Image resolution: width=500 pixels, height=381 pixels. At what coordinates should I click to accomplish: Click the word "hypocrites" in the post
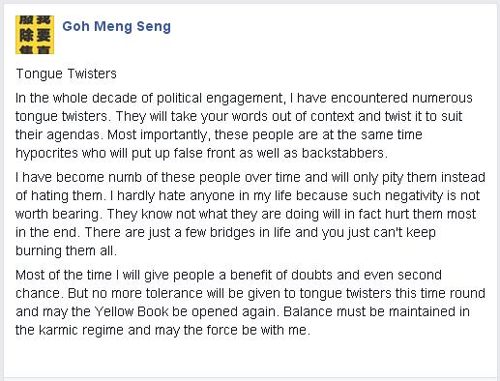click(46, 153)
